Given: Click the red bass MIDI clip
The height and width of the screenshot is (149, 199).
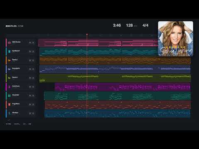Looking at the screenshot, I should pos(118,104).
